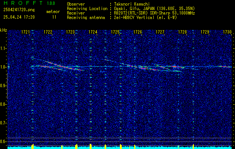
Task: Click the meteor count 11
Action: [54, 17]
